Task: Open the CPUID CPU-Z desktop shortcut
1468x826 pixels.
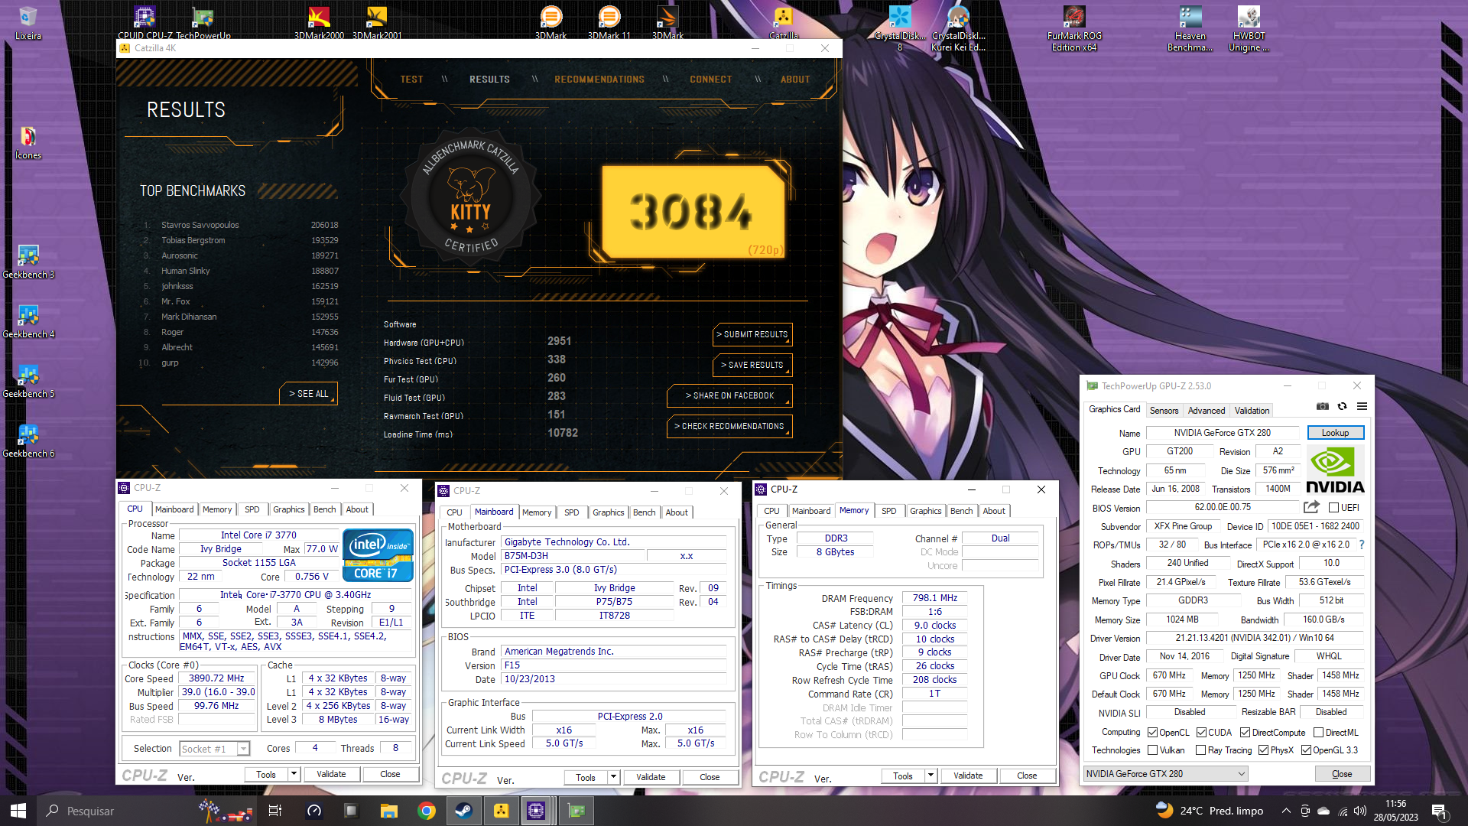Action: coord(145,23)
